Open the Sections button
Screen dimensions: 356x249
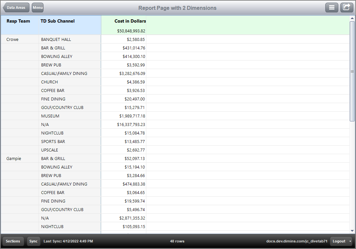13,241
